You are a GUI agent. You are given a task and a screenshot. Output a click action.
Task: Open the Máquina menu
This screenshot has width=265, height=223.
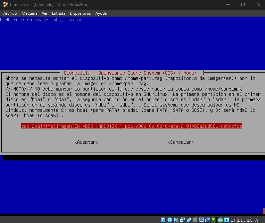tap(29, 13)
